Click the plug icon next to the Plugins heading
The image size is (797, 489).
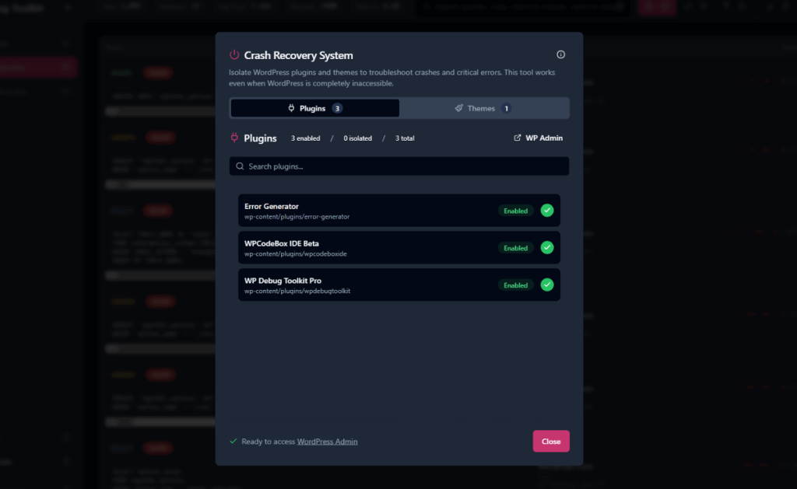[233, 138]
